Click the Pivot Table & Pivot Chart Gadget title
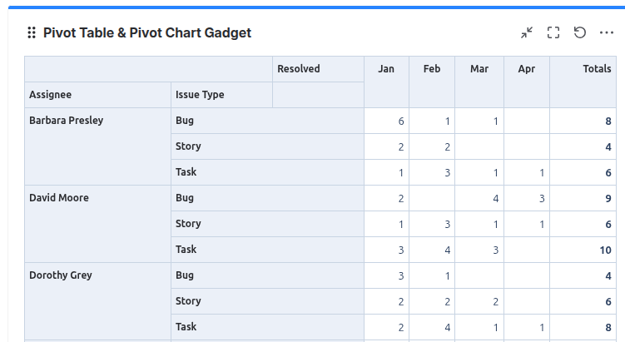The image size is (625, 342). click(147, 32)
